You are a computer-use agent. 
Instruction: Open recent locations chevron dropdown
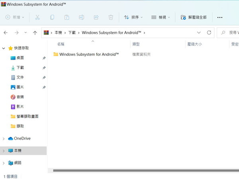[x=25, y=33]
